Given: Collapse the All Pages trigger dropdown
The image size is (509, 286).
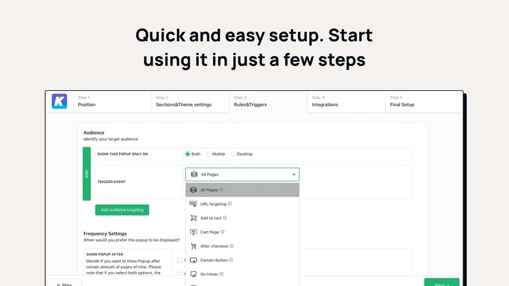Looking at the screenshot, I should click(x=242, y=174).
